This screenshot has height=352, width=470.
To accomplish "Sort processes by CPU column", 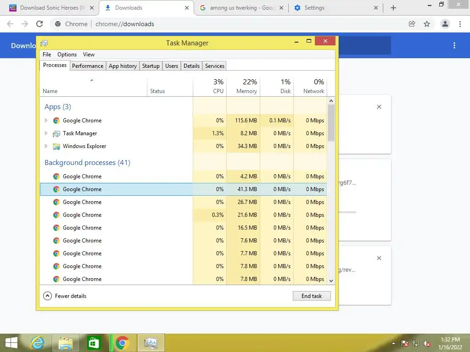I will click(x=210, y=87).
